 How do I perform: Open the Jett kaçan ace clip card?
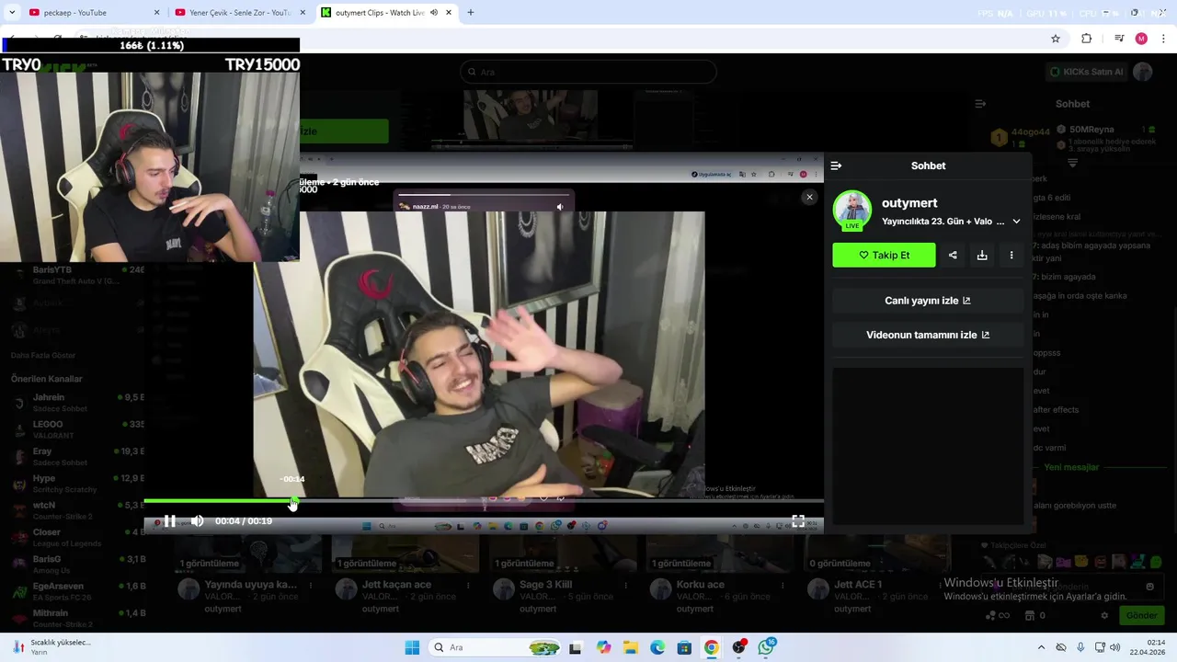tap(396, 585)
